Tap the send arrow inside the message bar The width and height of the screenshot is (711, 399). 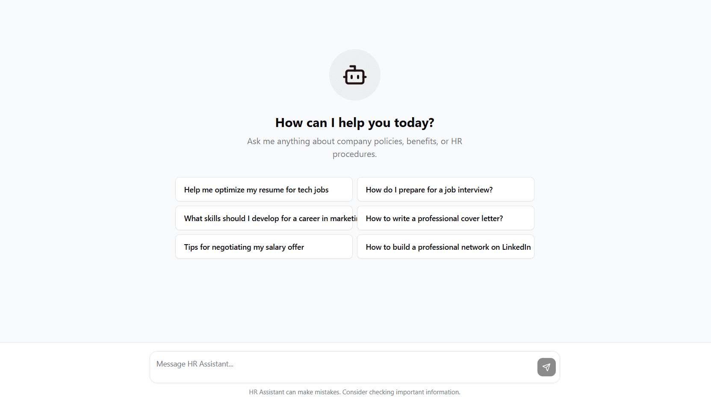pyautogui.click(x=546, y=367)
